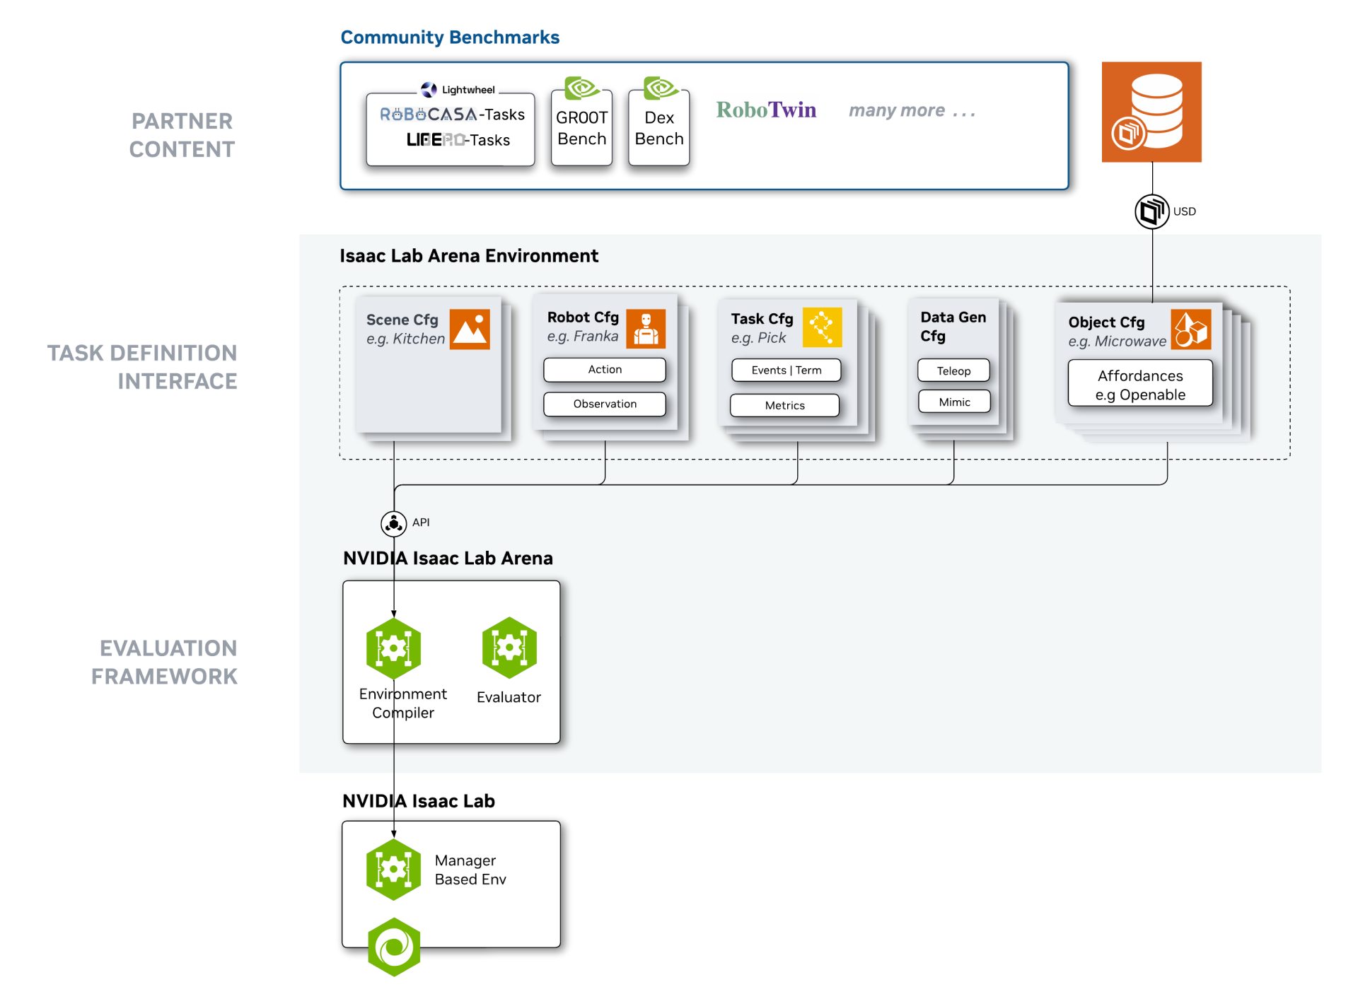This screenshot has width=1358, height=999.
Task: Click the Metrics box in Task Cfg
Action: coord(784,405)
